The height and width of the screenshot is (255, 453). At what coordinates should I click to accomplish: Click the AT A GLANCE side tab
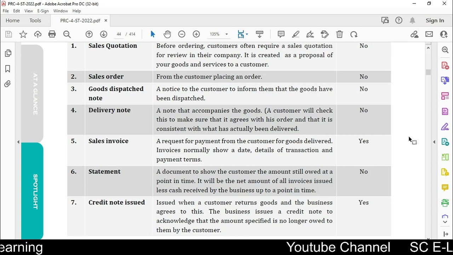pyautogui.click(x=32, y=94)
